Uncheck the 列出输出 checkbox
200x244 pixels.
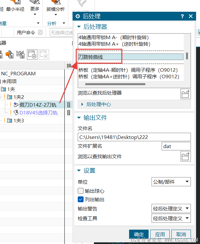81,199
